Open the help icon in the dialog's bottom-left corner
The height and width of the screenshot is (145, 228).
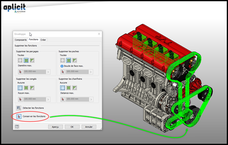(17, 127)
